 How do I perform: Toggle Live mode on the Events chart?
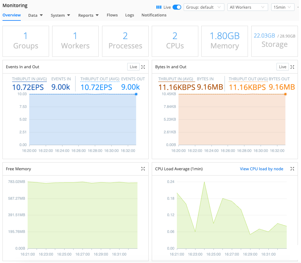click(133, 67)
